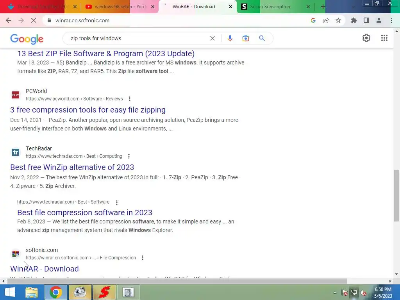This screenshot has width=400, height=300.
Task: Close the windows 98 setup YouTube tab
Action: pos(153,7)
